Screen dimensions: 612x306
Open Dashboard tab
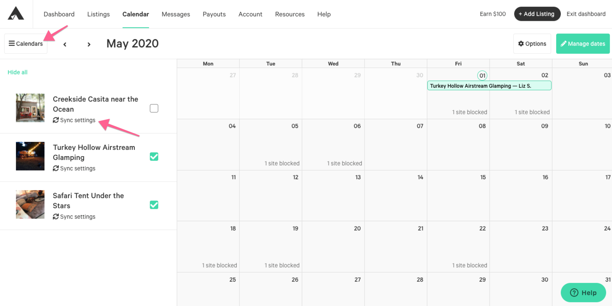pos(59,14)
